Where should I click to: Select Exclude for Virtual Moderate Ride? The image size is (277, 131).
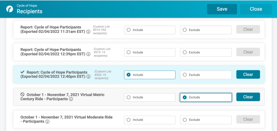[206, 120]
